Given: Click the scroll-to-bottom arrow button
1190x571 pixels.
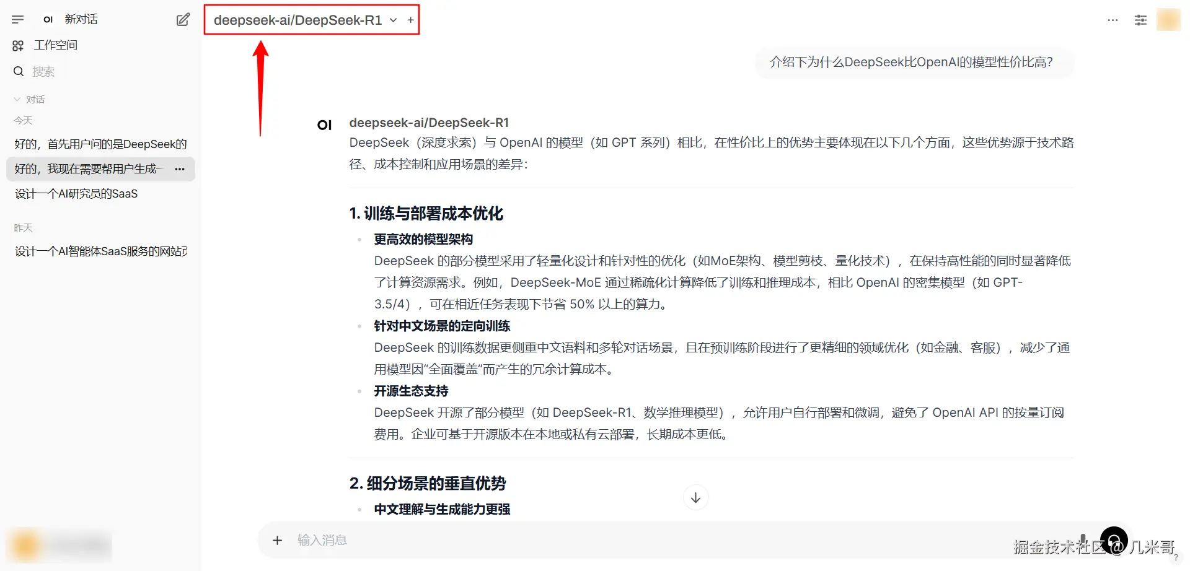Looking at the screenshot, I should point(695,497).
